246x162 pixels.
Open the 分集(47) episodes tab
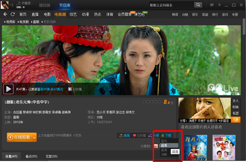tap(11, 156)
